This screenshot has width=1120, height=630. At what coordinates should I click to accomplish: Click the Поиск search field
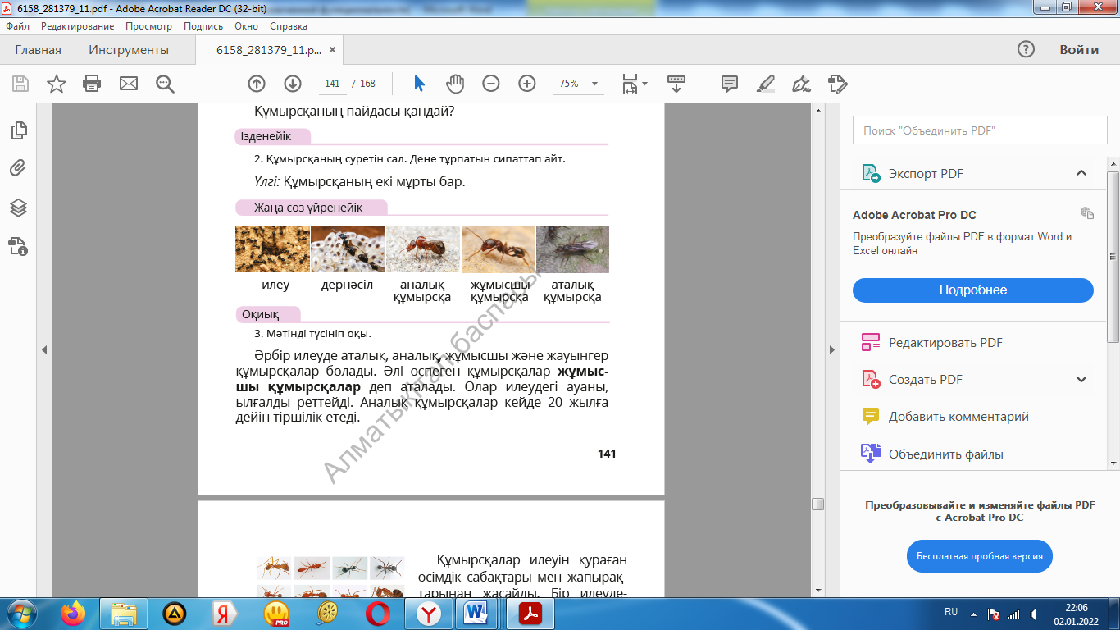[974, 130]
